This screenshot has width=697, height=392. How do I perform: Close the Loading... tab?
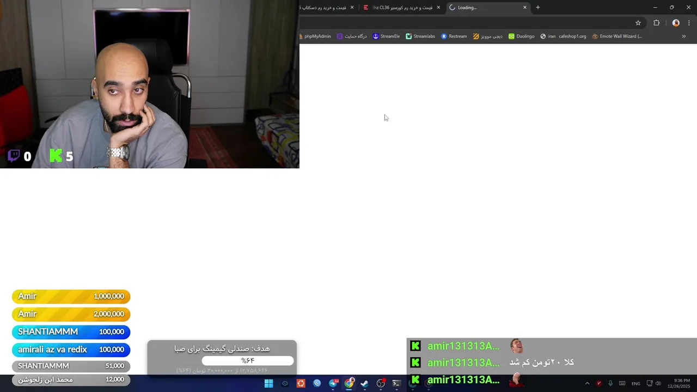click(x=525, y=8)
